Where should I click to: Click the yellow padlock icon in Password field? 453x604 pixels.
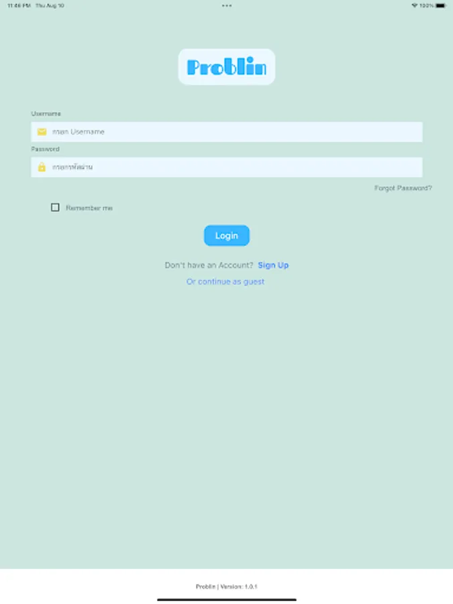click(x=42, y=167)
